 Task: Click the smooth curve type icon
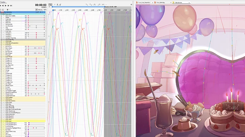tap(91, 5)
